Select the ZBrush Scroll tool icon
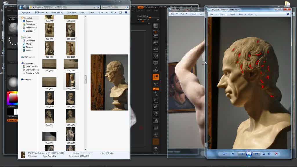297x167 pixels. (x=156, y=36)
